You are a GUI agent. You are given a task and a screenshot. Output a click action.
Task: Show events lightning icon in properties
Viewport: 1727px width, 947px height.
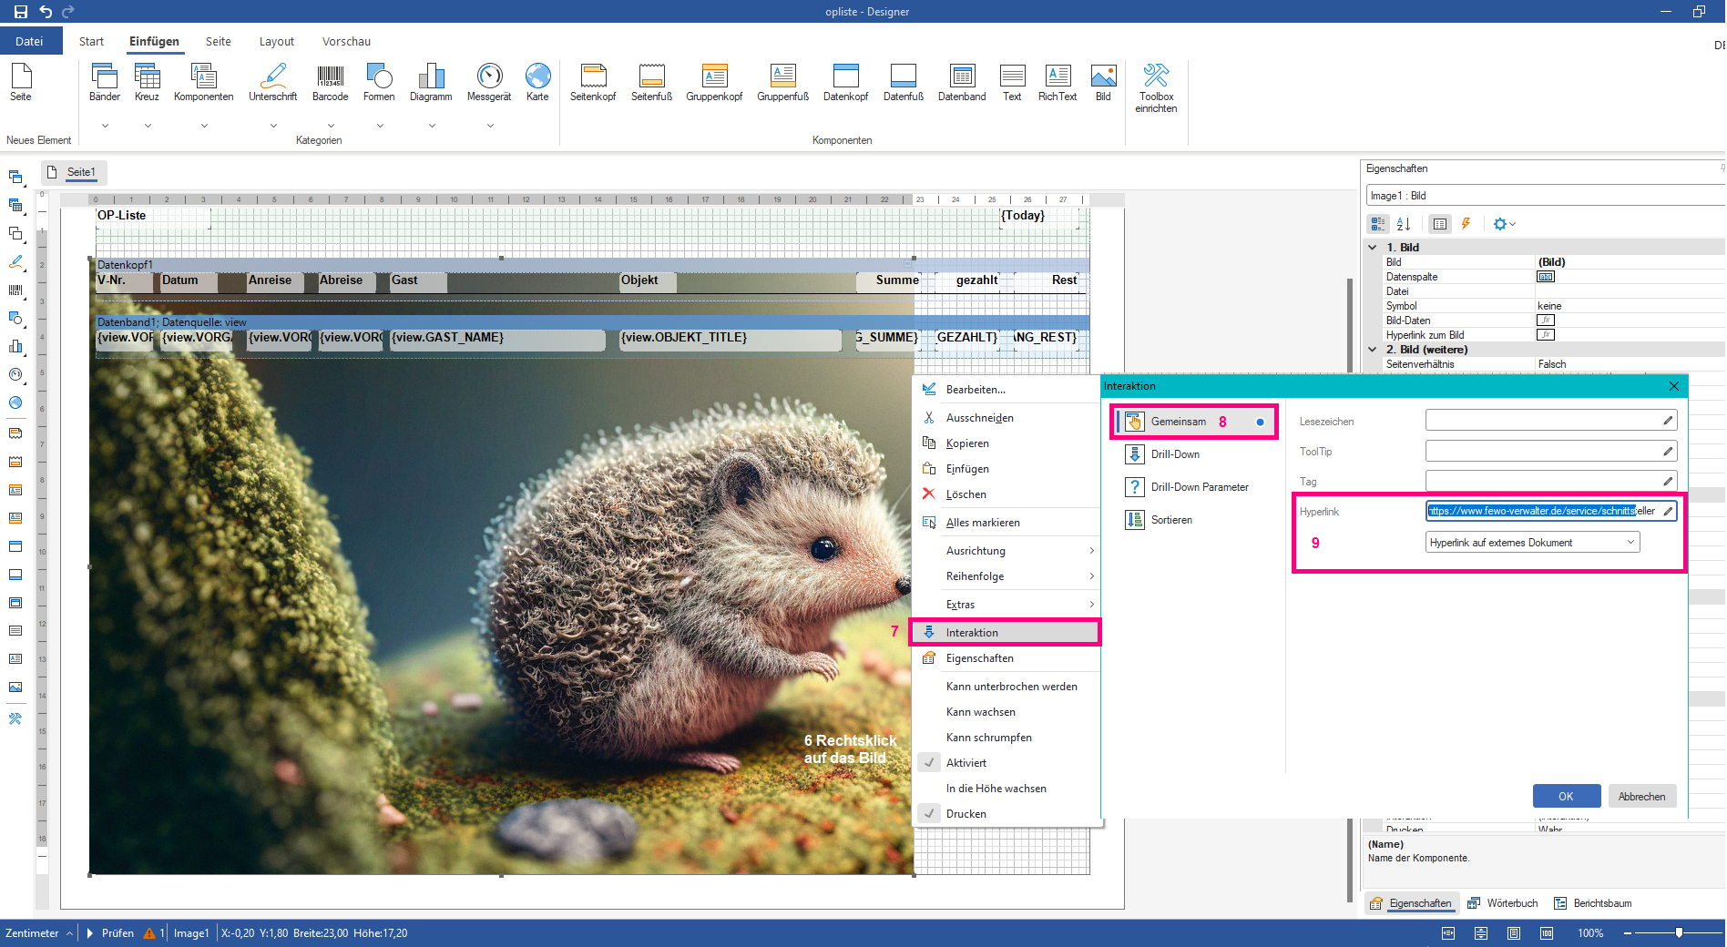click(x=1466, y=224)
